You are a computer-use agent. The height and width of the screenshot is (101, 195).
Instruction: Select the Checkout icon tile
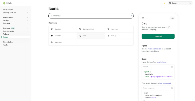coord(63,29)
